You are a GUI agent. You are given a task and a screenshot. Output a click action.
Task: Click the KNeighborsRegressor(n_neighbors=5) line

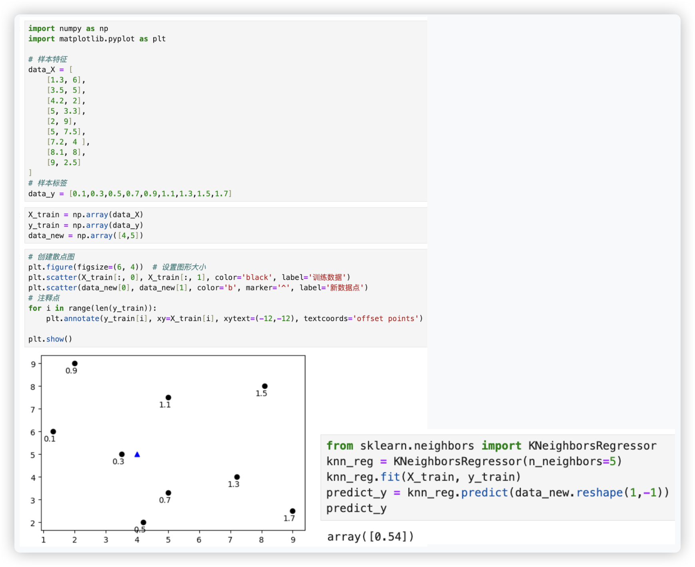(x=474, y=461)
